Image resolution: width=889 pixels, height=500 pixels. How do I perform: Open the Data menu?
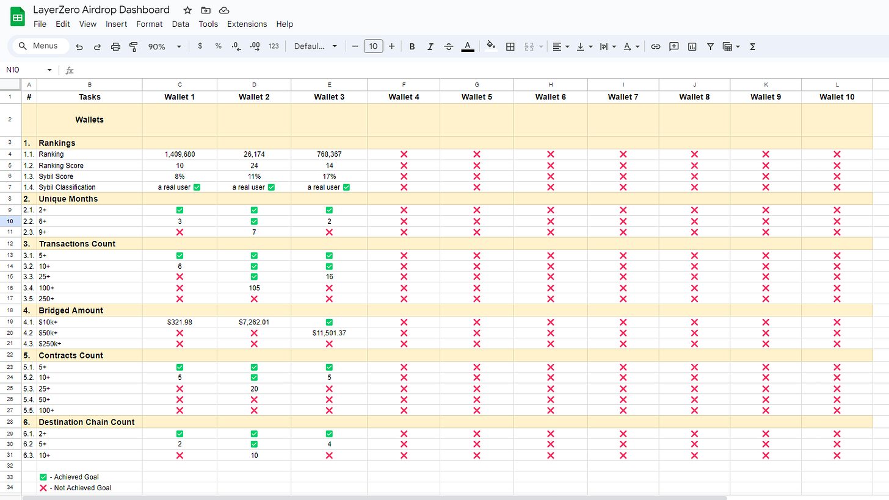pyautogui.click(x=180, y=24)
